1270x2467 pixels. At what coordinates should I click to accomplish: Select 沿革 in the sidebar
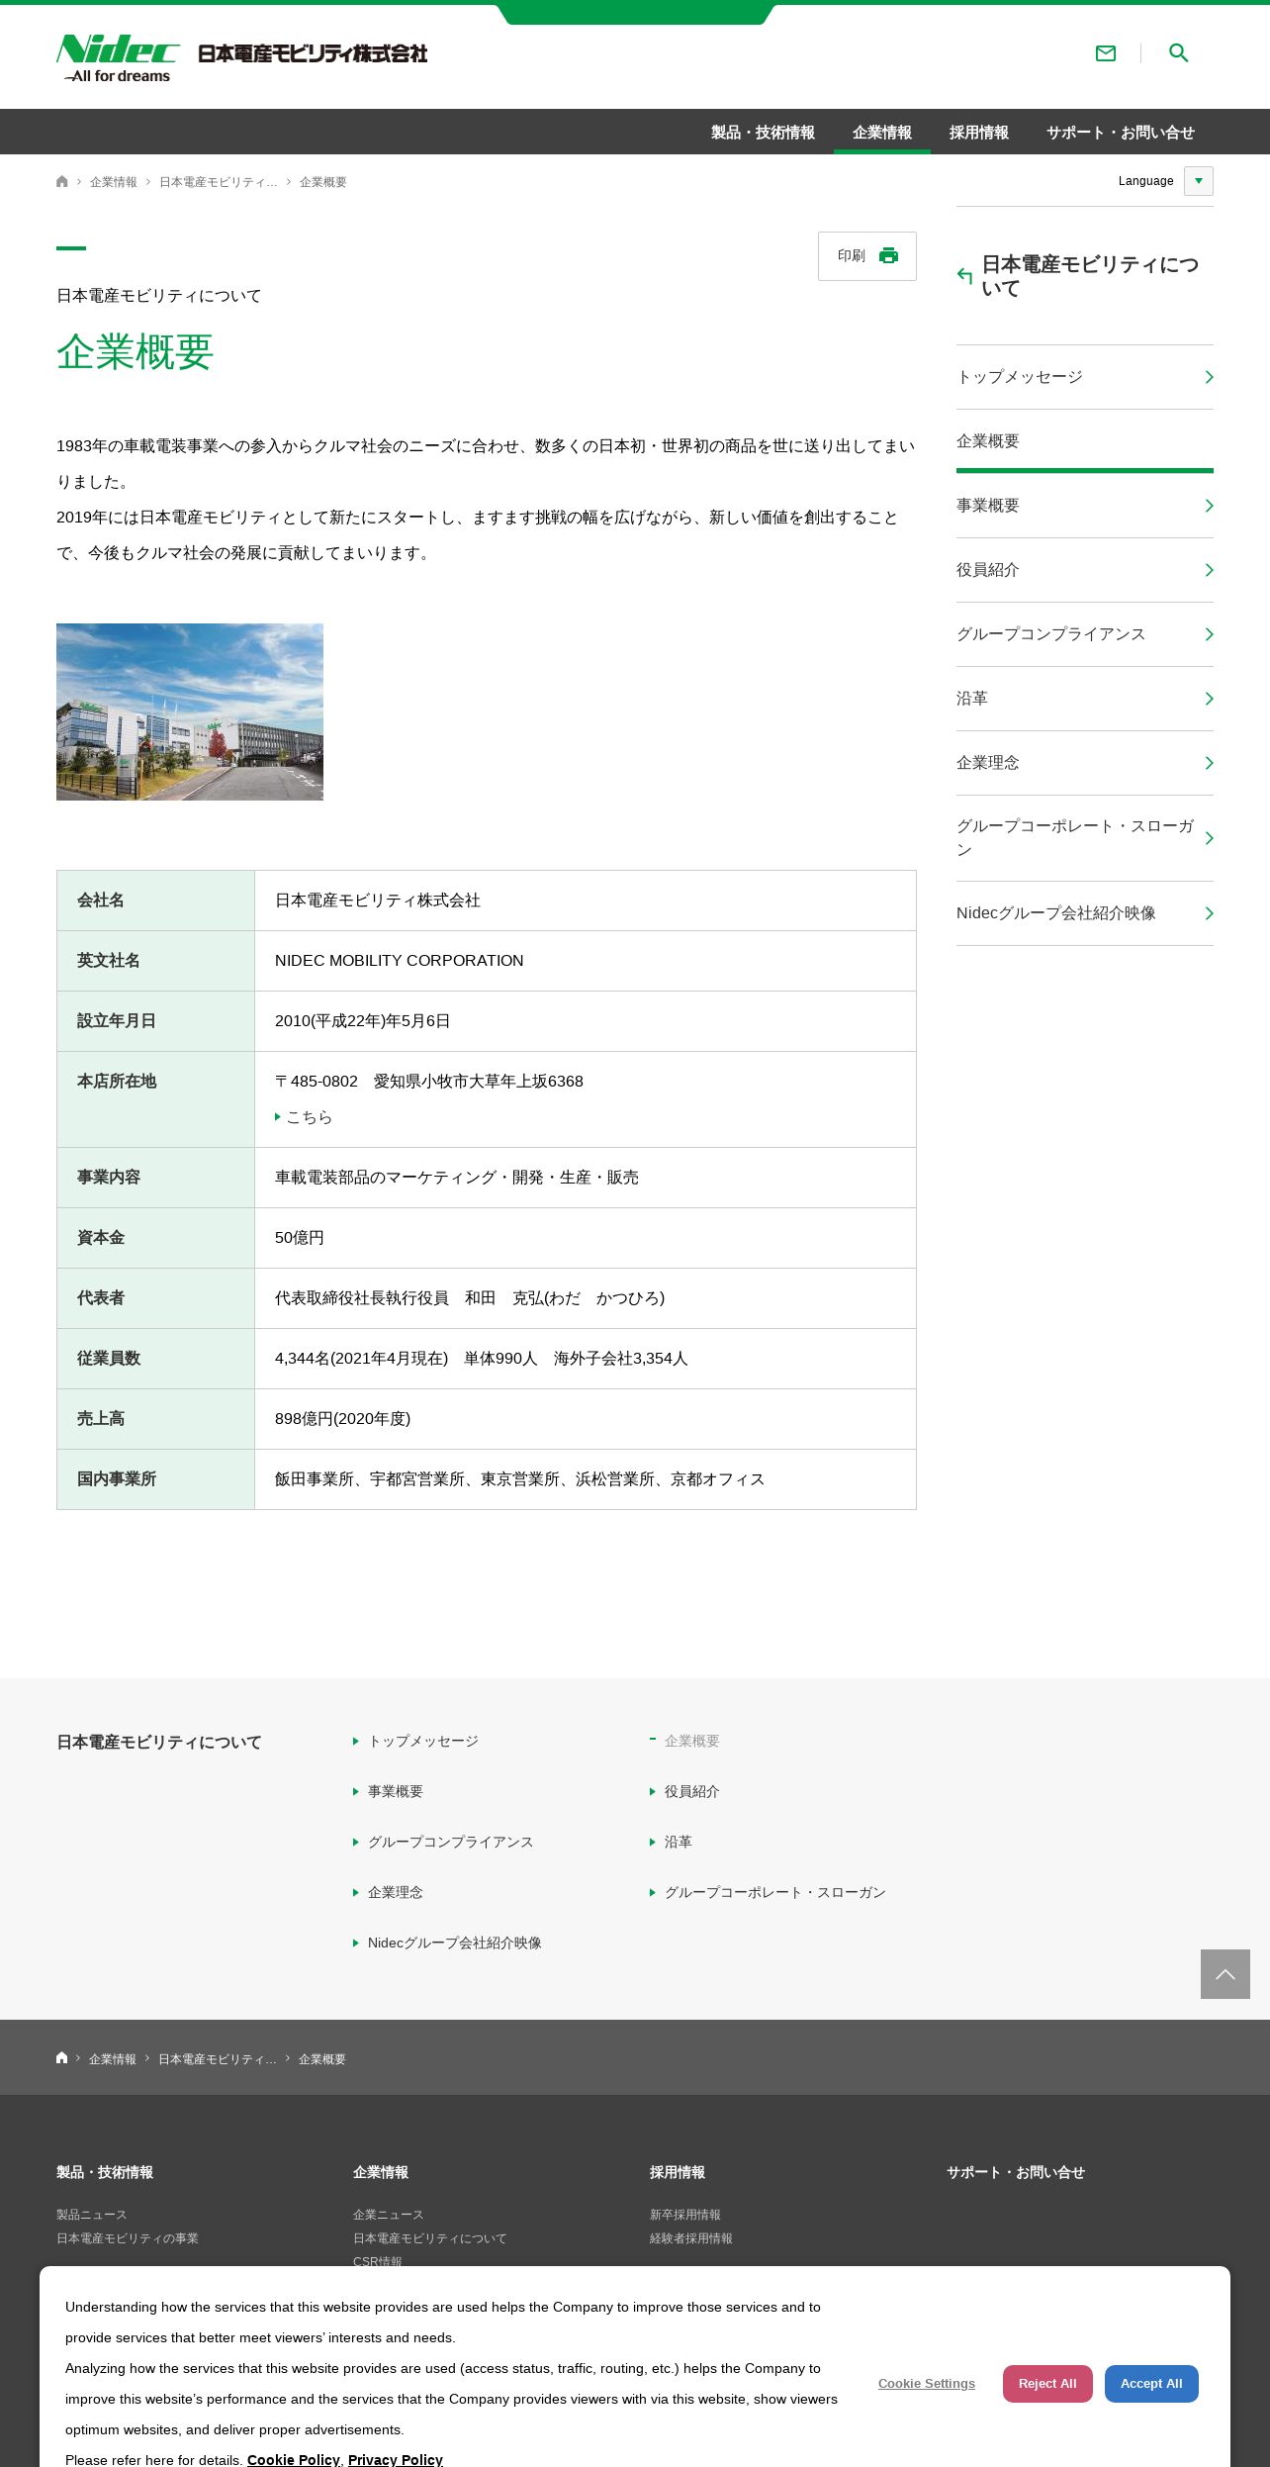point(1085,699)
